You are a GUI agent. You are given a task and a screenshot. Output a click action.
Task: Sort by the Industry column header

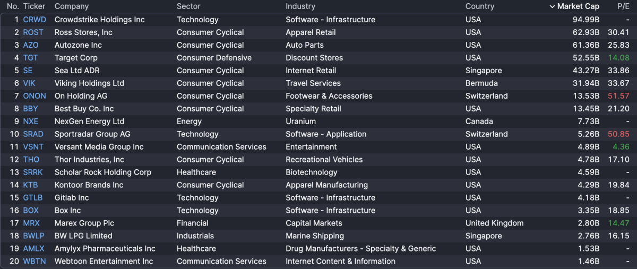300,6
